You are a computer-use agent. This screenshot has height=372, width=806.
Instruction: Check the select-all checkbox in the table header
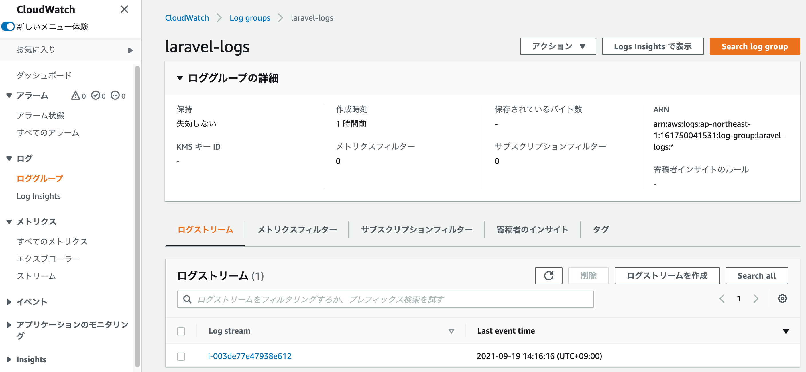click(181, 331)
